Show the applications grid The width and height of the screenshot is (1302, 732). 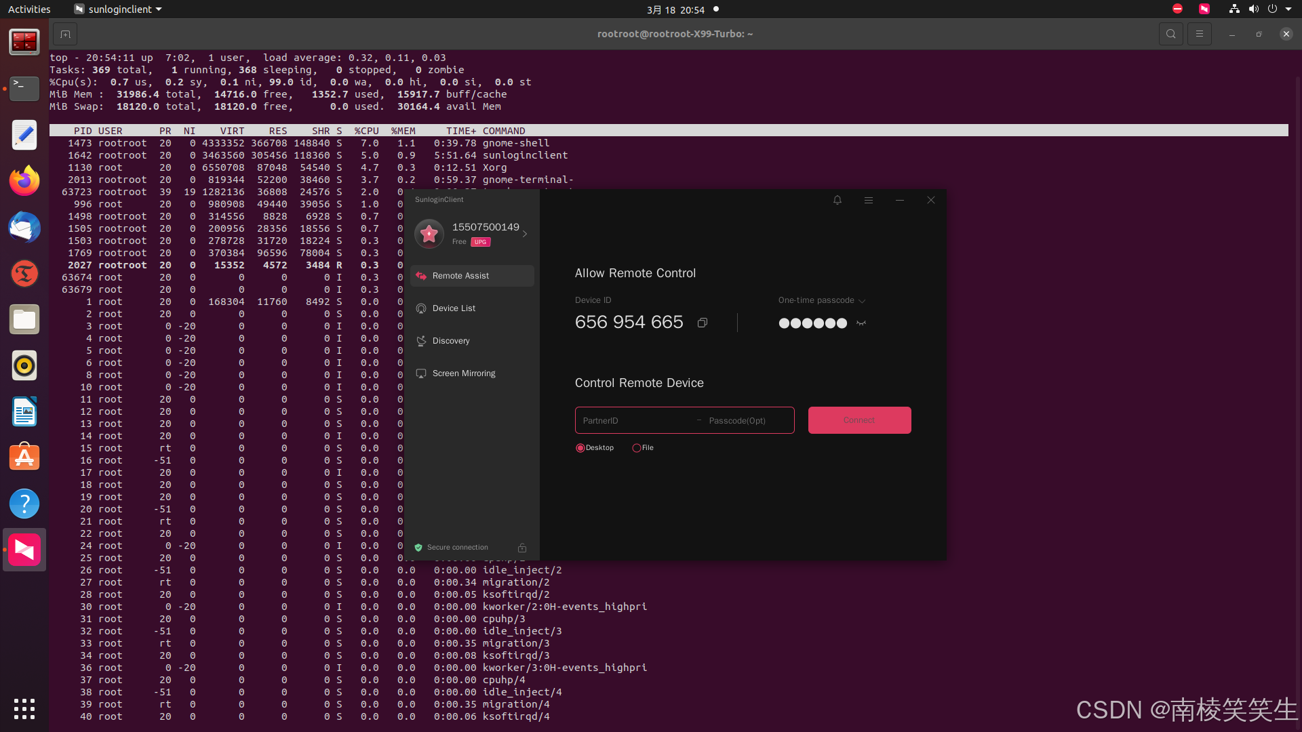click(x=24, y=709)
